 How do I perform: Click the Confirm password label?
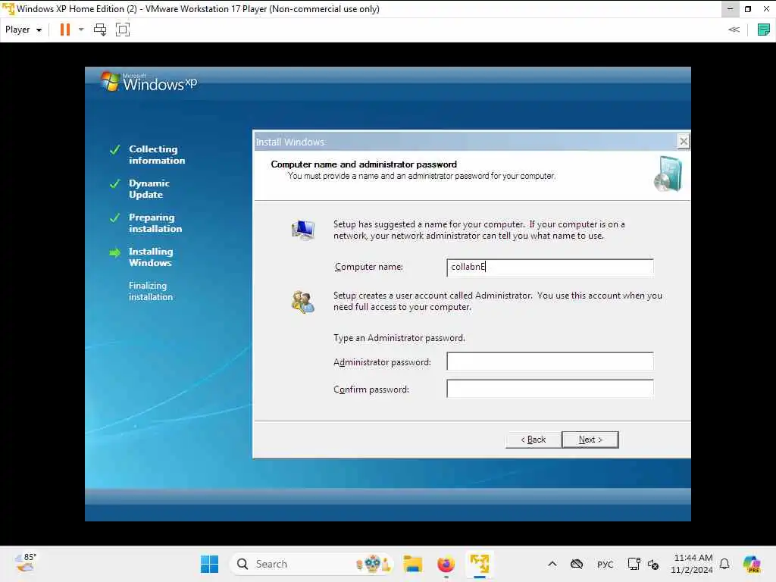pyautogui.click(x=371, y=390)
